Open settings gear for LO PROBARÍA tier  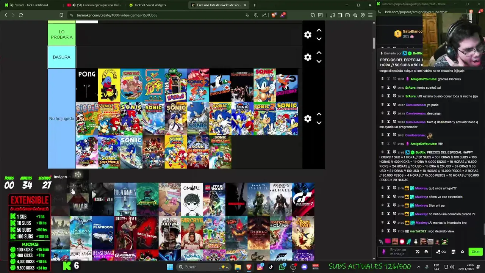308,35
